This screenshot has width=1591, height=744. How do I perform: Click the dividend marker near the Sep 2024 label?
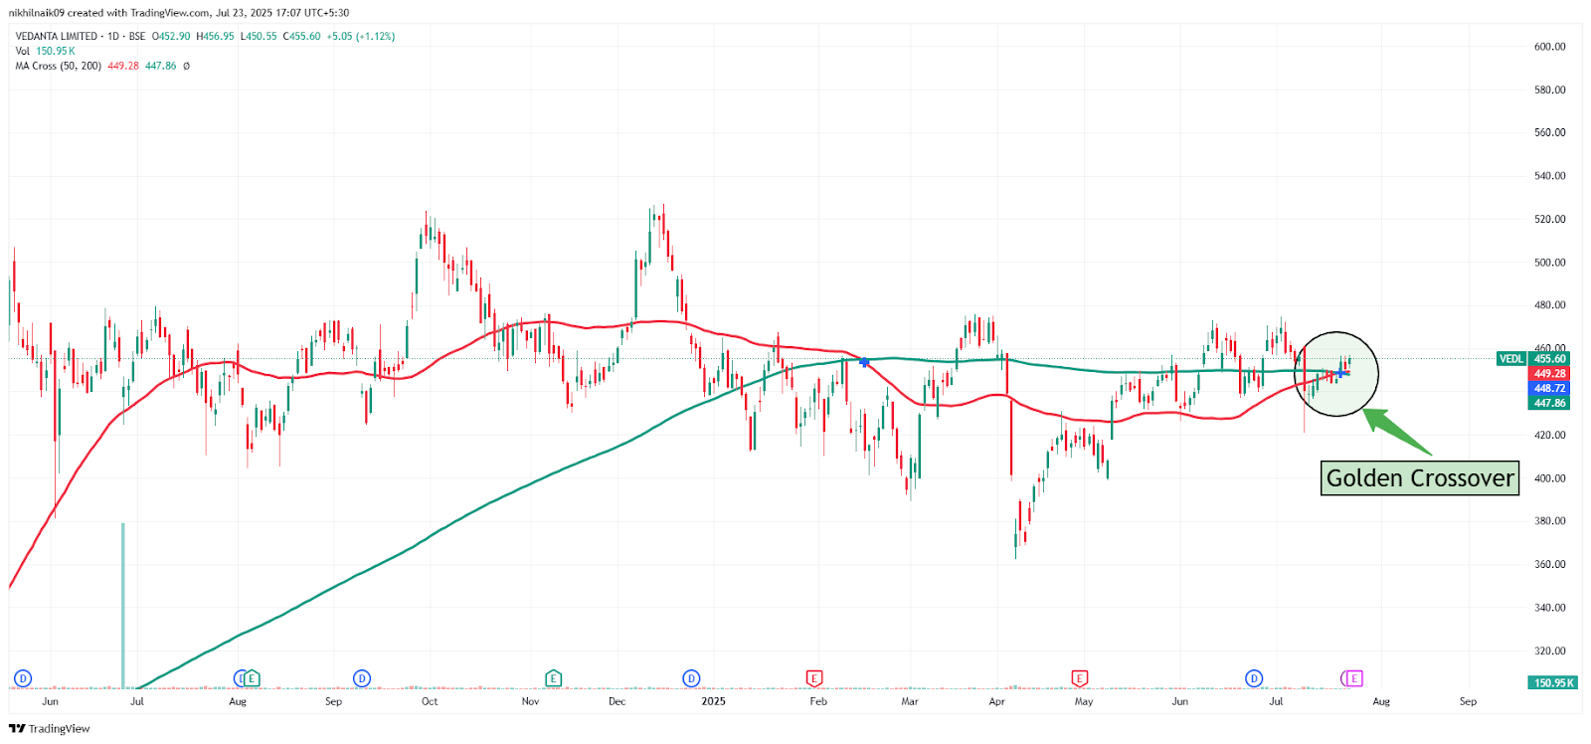click(x=362, y=678)
